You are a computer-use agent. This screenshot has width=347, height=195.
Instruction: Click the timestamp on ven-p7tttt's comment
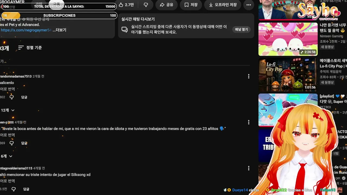[x=21, y=122]
